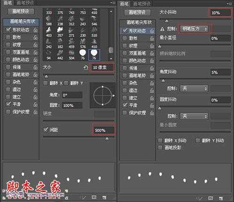Toggle live tip preview icon at left panel bottom
234x202 pixels.
tap(83, 197)
